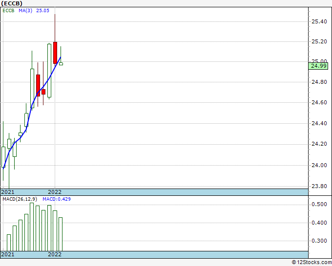The height and width of the screenshot is (266, 332).
Task: Click the MACD(26,12,9) indicator label
Action: [x=20, y=199]
